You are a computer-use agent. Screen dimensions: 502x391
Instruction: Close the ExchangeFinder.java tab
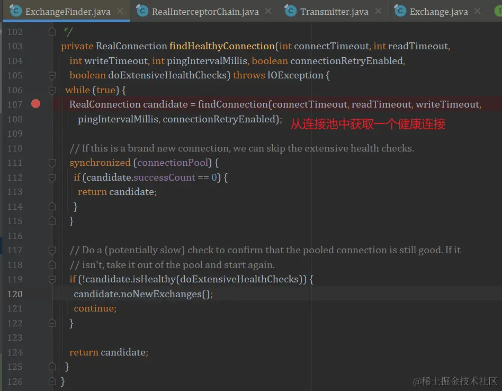click(x=120, y=11)
